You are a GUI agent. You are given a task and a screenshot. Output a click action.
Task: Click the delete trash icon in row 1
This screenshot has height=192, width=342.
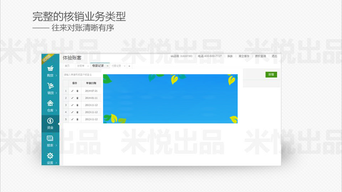(x=77, y=91)
